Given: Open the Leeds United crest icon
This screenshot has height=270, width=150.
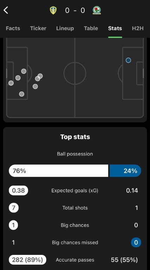Looking at the screenshot, I should coord(53,10).
